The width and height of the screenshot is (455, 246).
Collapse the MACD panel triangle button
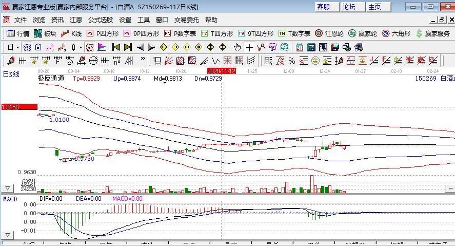click(x=8, y=235)
